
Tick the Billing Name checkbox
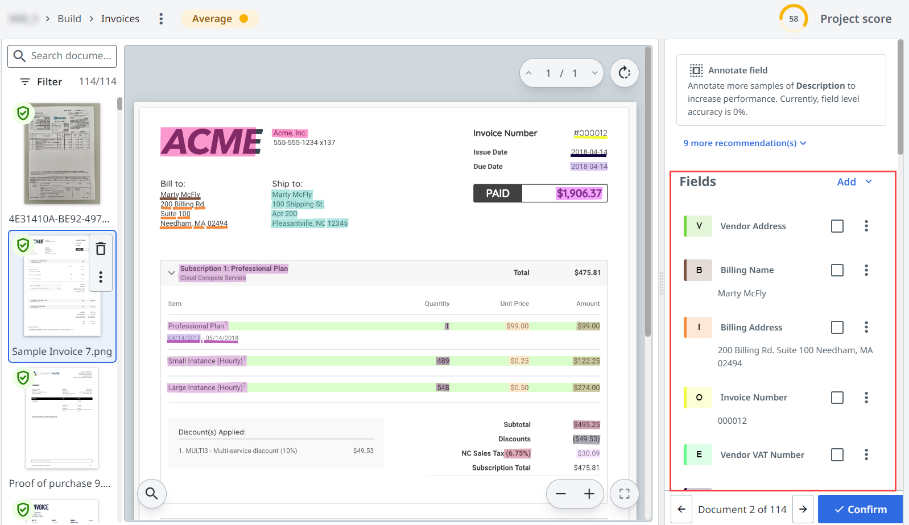[x=837, y=270]
